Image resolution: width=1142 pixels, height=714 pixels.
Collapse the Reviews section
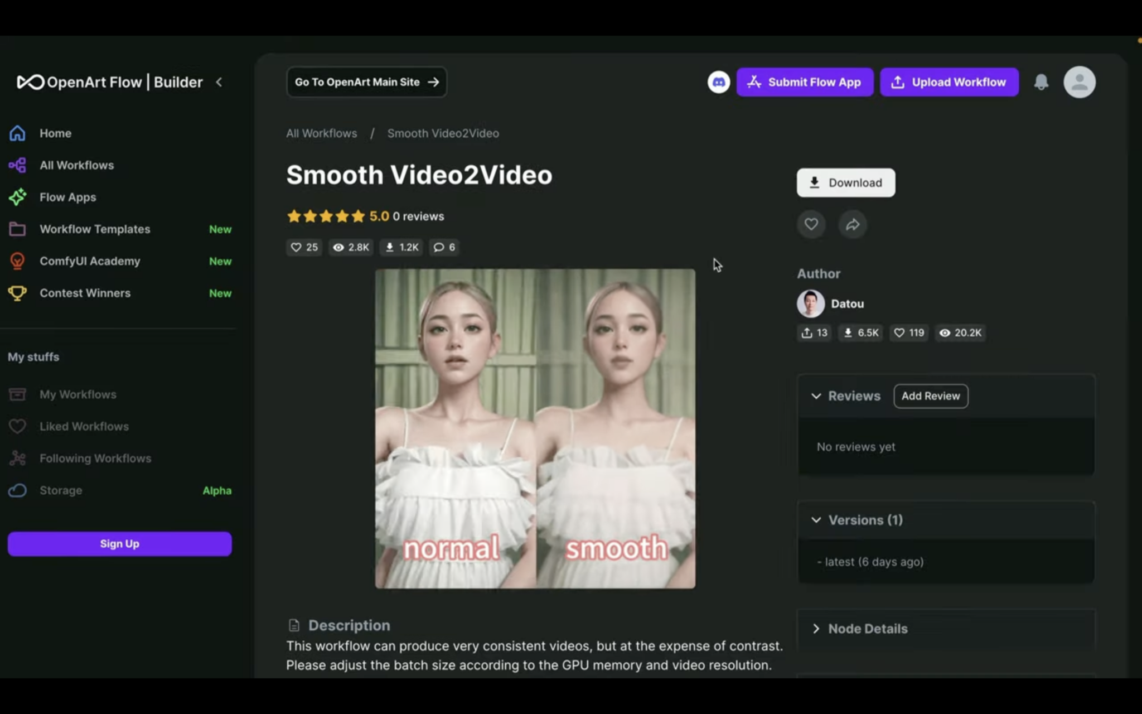point(816,396)
